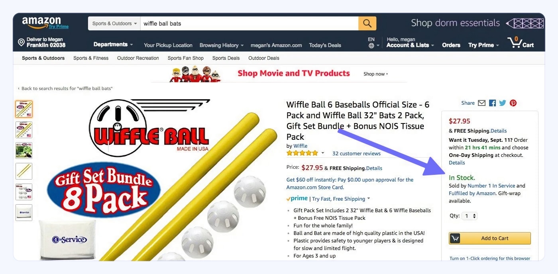Screen dimensions: 558x274
Task: Share product on Facebook icon
Action: point(492,103)
